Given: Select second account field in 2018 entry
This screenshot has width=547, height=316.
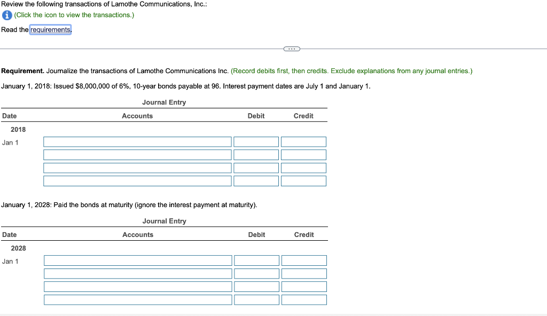Looking at the screenshot, I should click(137, 155).
